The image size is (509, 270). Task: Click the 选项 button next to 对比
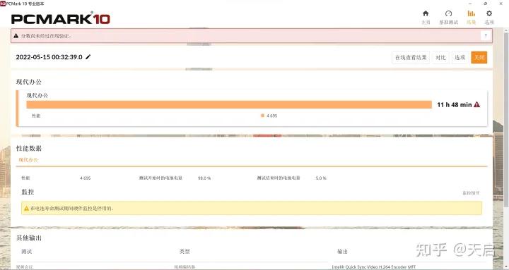click(460, 58)
